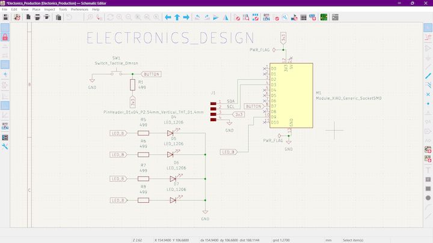
Task: Activate the Highlight Net tool
Action: (x=428, y=37)
